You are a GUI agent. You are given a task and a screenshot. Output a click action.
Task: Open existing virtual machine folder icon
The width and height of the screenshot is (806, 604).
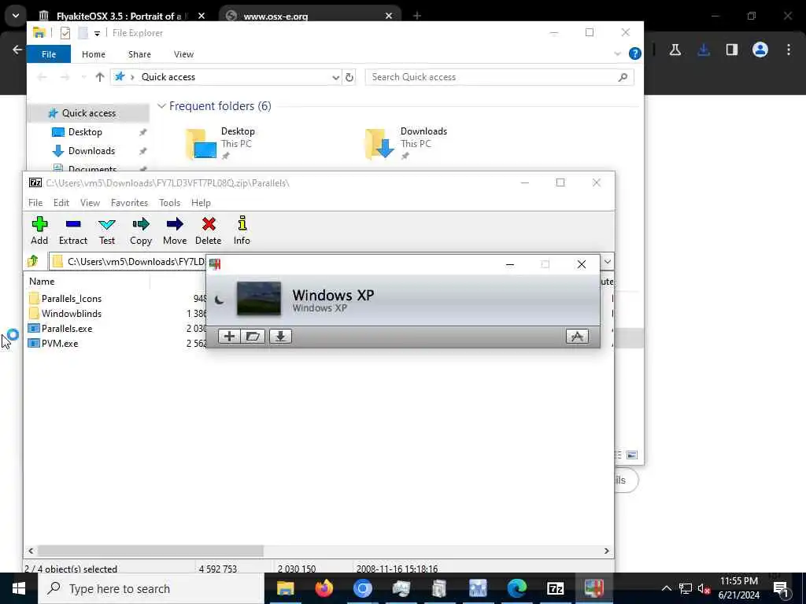(x=253, y=337)
